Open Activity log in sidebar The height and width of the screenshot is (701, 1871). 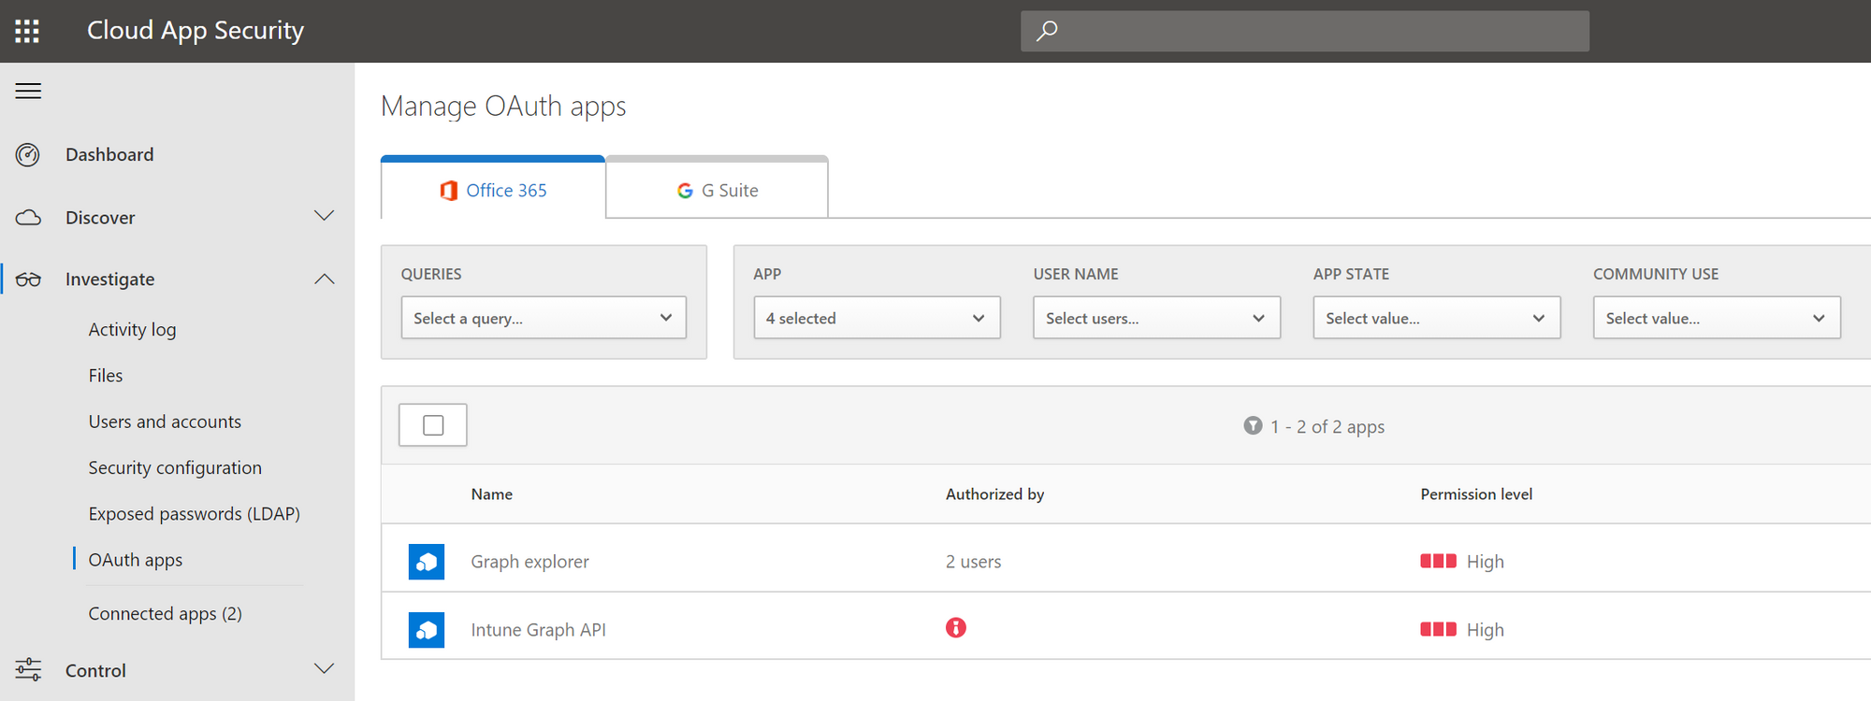(132, 329)
